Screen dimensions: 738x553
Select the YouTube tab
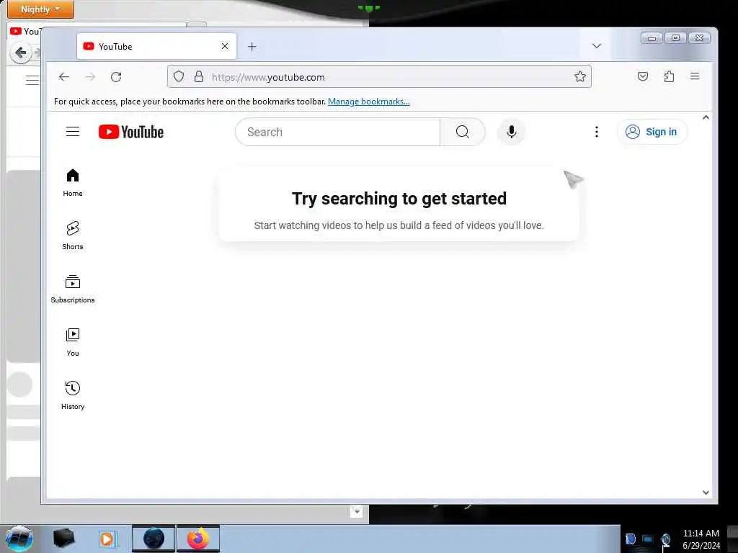(156, 46)
